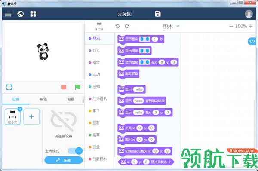Screen dimensions: 258x171
Task: Click the 连接 connect button
Action: [x=64, y=160]
